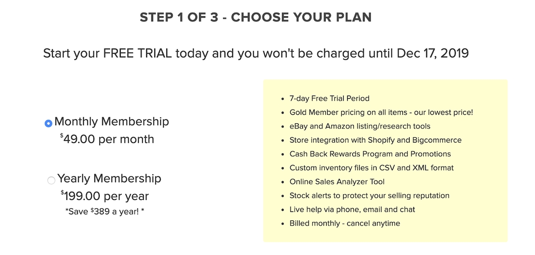The image size is (535, 255).
Task: Click the $49.00 per month price
Action: click(x=107, y=139)
